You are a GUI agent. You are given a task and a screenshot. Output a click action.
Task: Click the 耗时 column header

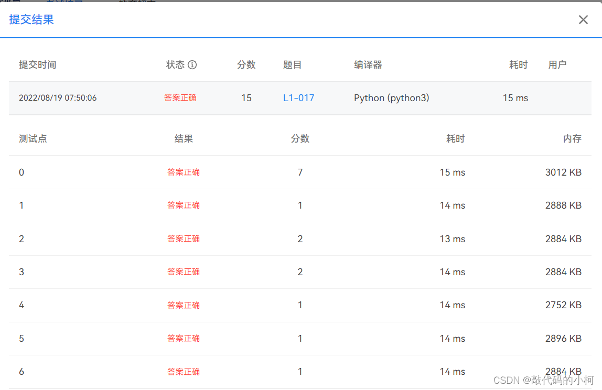(518, 64)
